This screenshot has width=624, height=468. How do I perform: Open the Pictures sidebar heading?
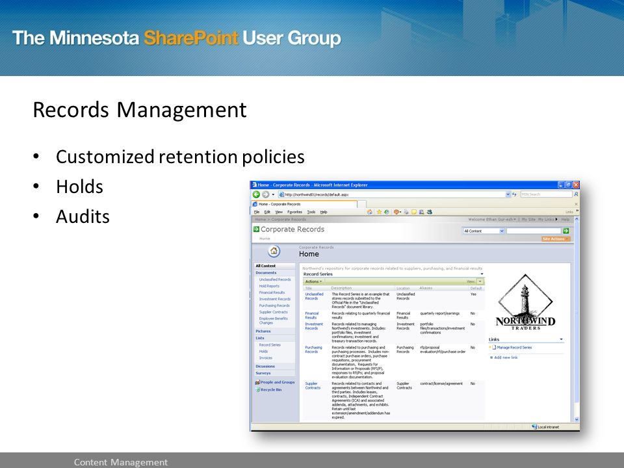263,331
